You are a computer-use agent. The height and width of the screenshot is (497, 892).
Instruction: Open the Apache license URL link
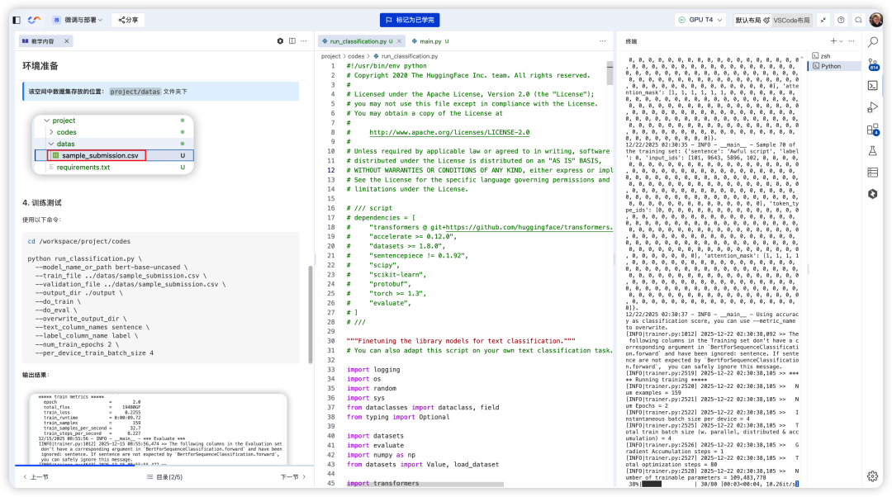point(448,132)
